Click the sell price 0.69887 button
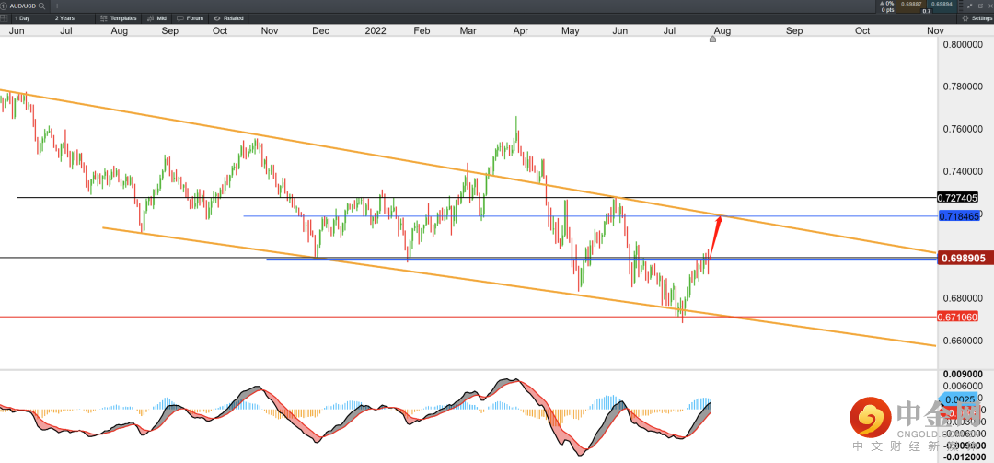This screenshot has height=463, width=994. point(911,6)
